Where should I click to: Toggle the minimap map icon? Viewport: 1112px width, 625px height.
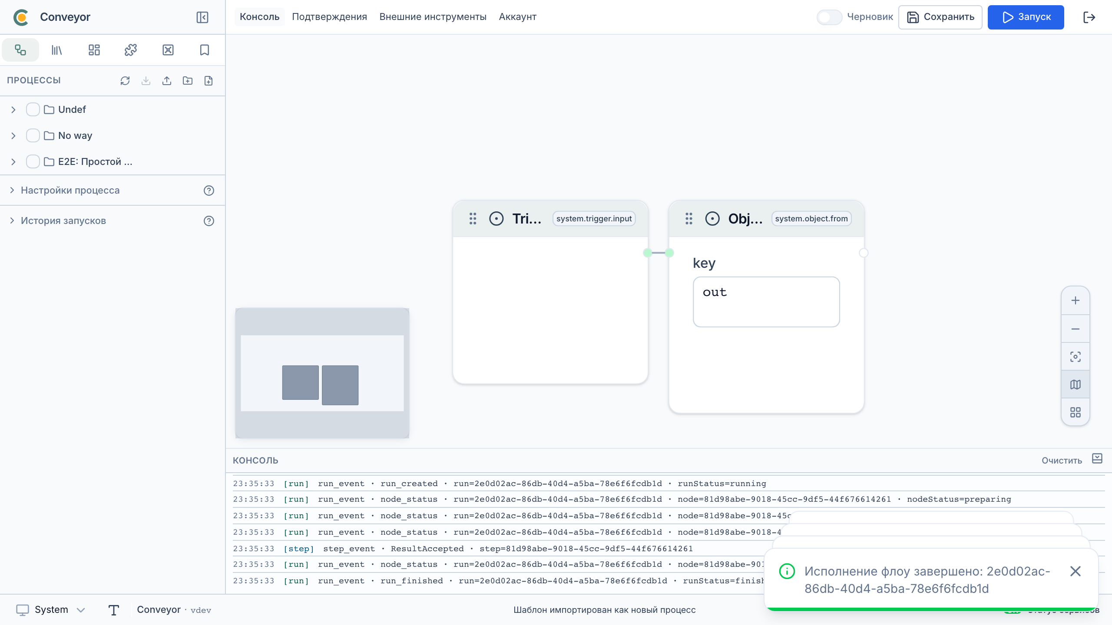1076,385
